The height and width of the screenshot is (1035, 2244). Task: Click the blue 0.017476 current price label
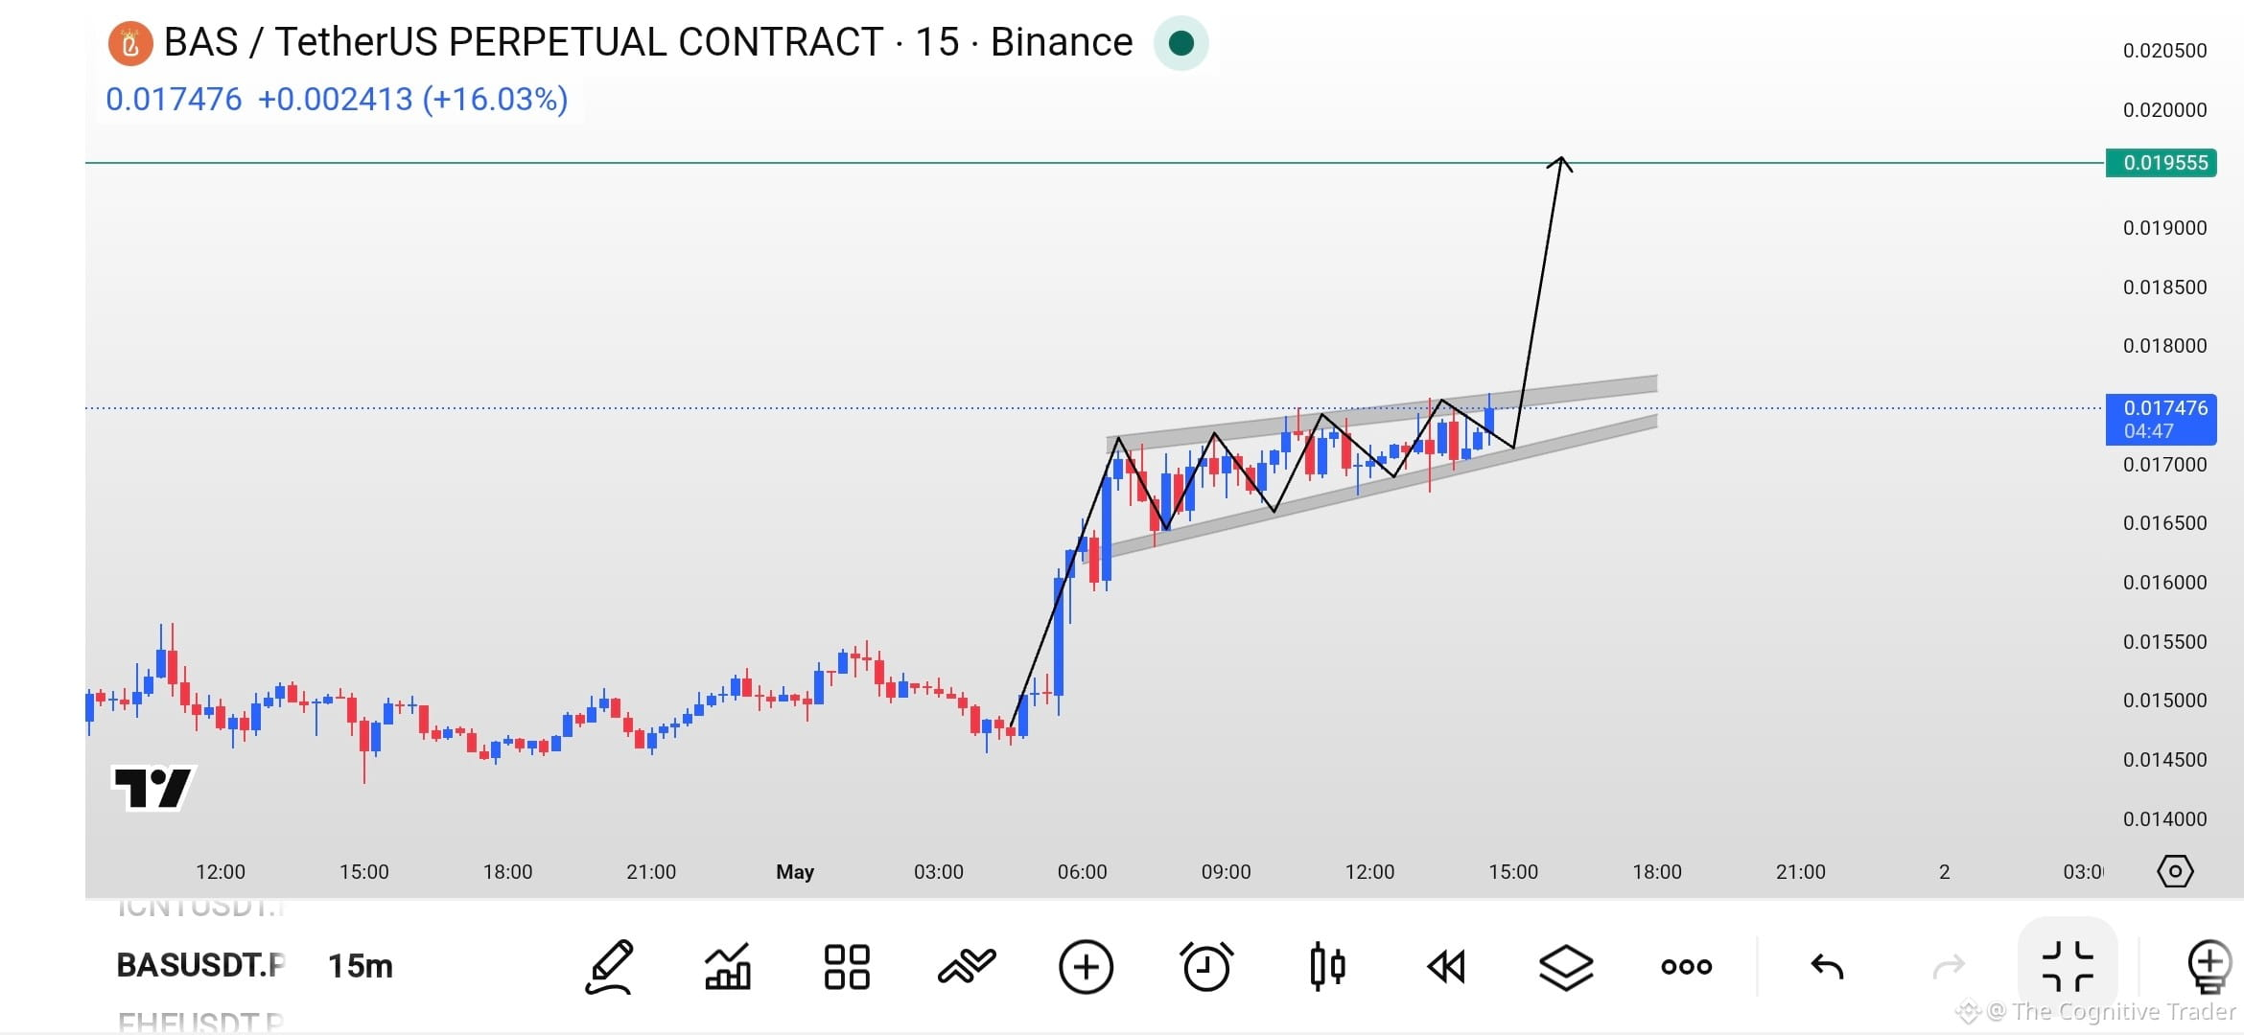pos(2161,420)
